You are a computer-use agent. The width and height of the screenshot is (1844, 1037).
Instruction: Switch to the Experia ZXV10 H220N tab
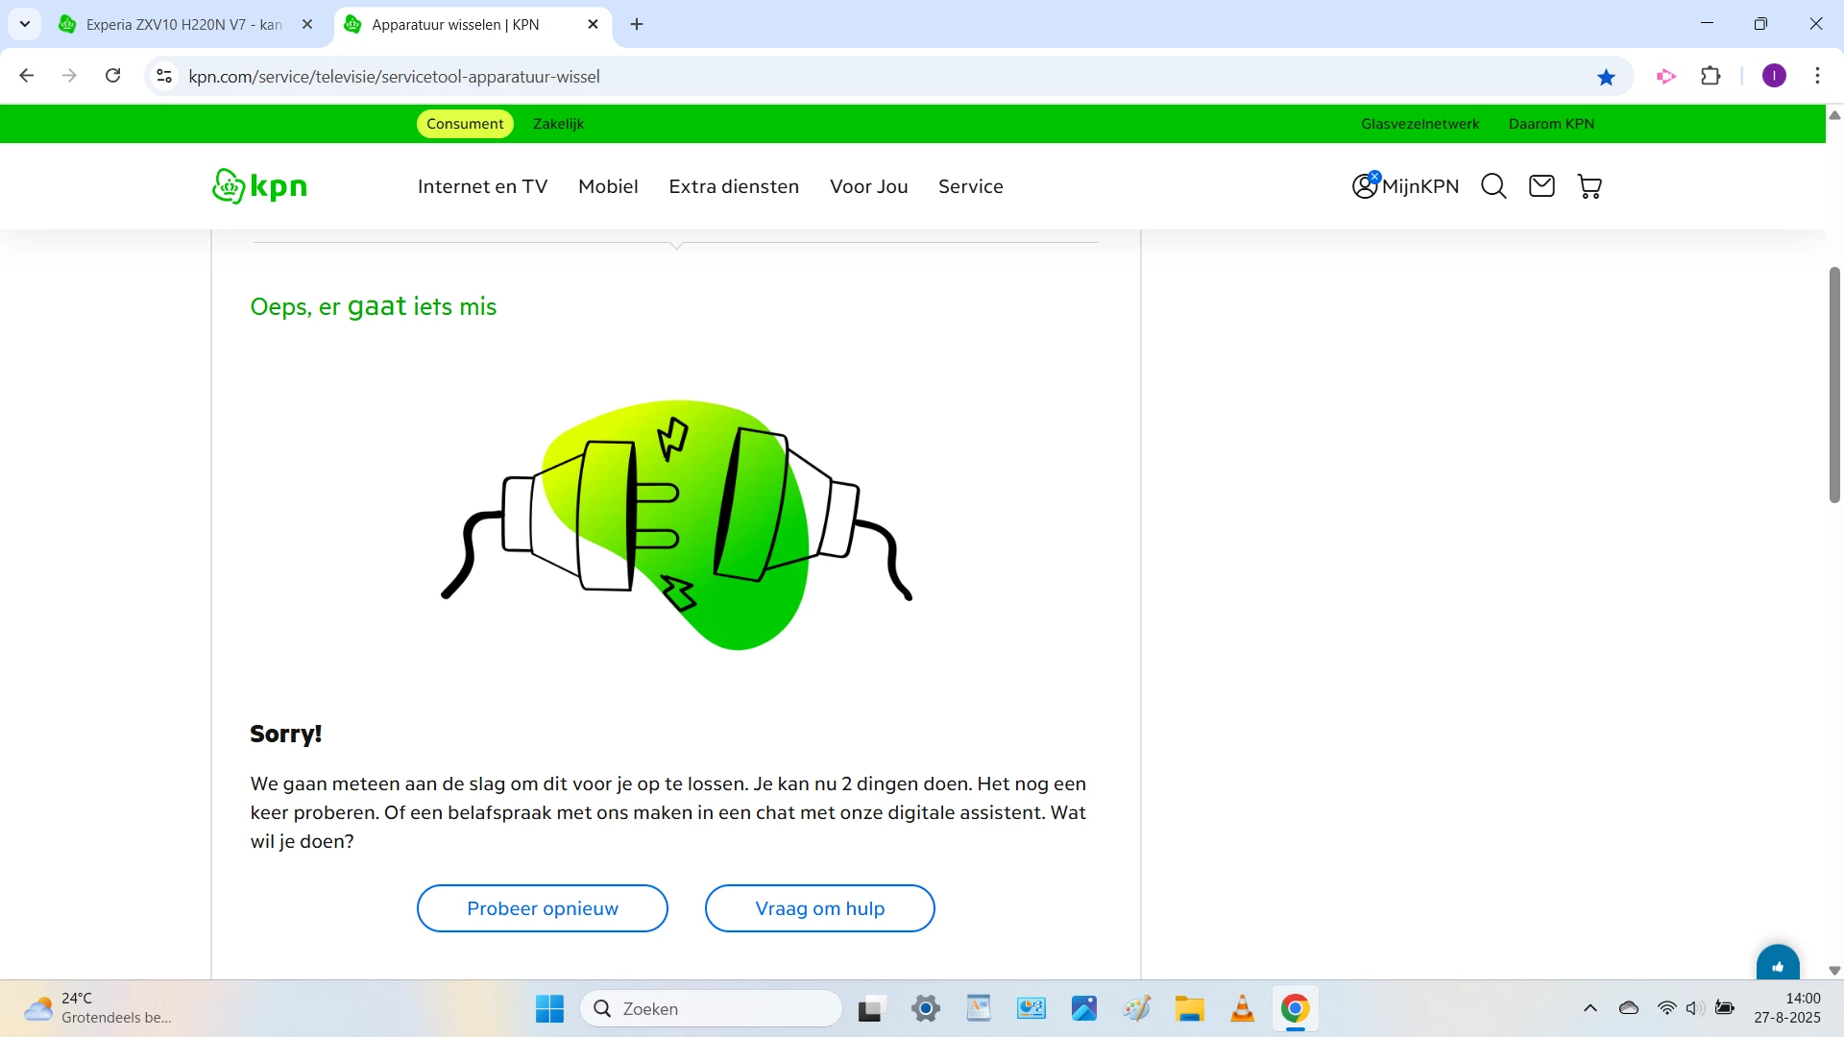coord(182,25)
